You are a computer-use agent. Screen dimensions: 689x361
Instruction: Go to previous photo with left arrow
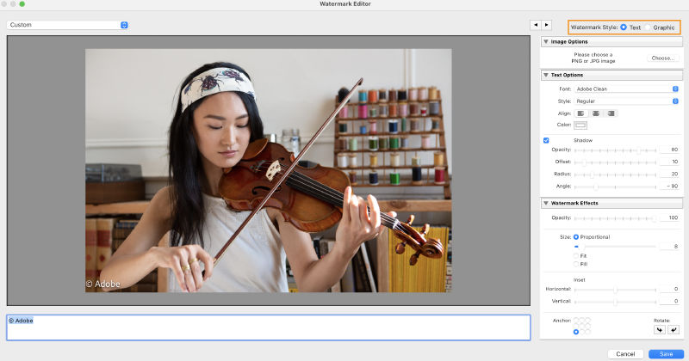535,25
